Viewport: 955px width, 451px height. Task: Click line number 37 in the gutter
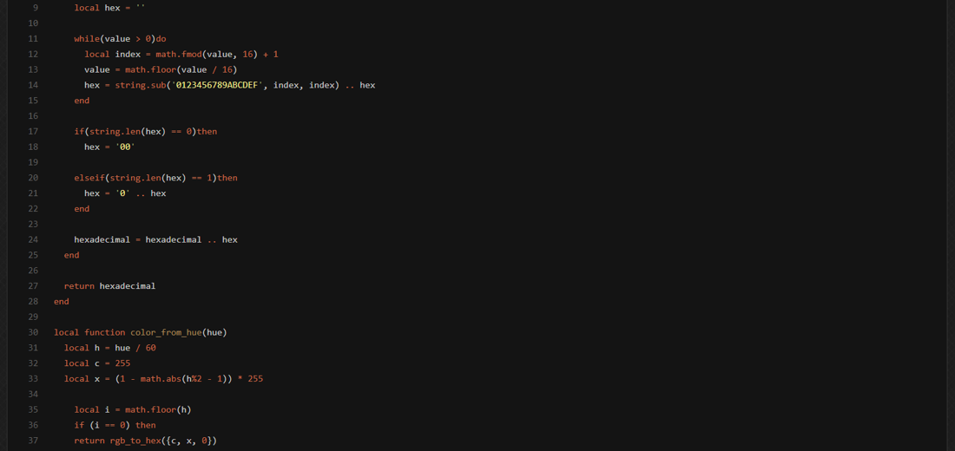point(33,441)
